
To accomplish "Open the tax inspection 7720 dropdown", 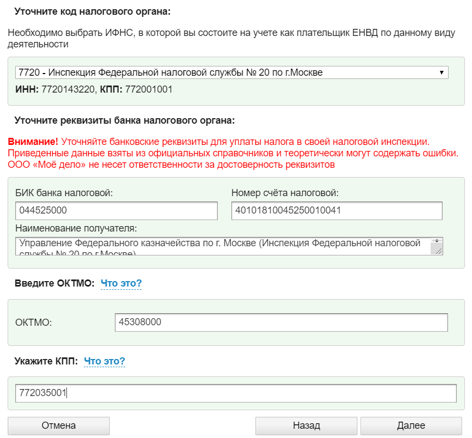I will coord(229,72).
